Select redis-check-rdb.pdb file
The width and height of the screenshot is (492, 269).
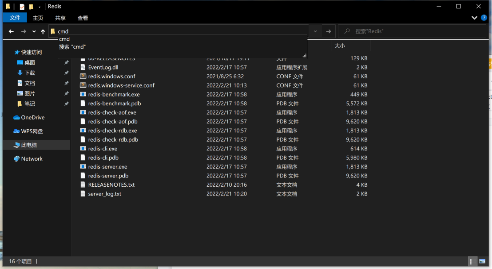(x=113, y=140)
